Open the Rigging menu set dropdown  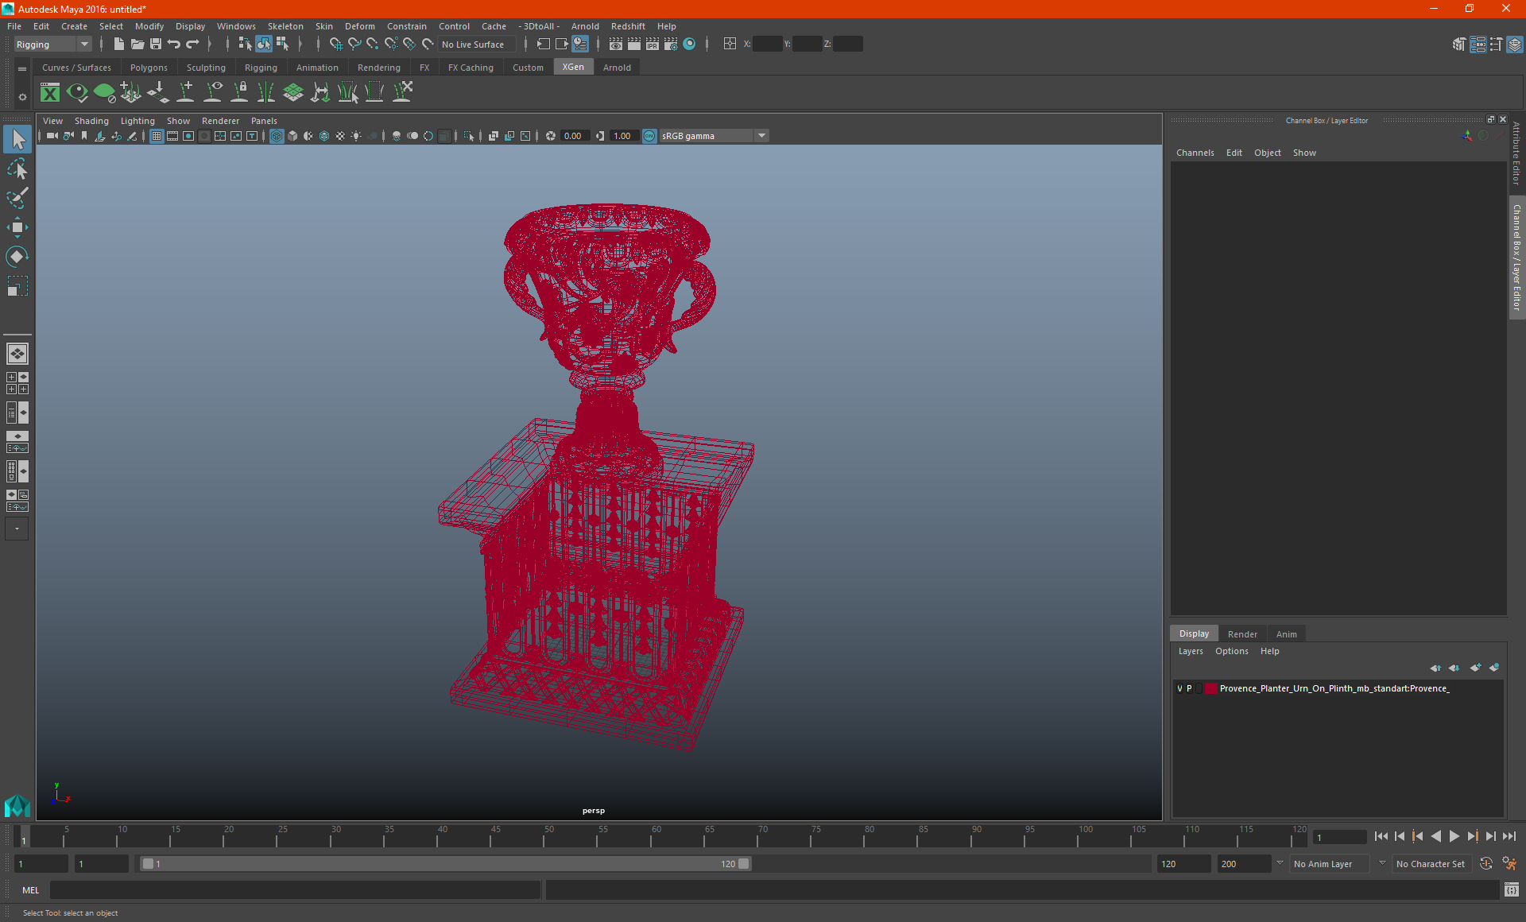pyautogui.click(x=53, y=45)
